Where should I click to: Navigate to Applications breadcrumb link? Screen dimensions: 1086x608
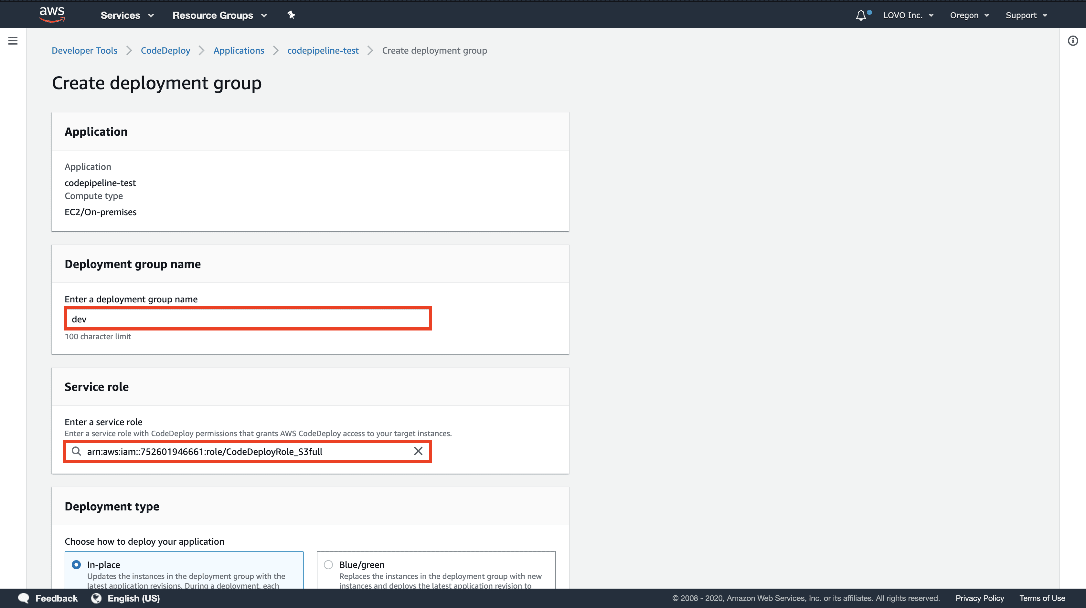(239, 50)
